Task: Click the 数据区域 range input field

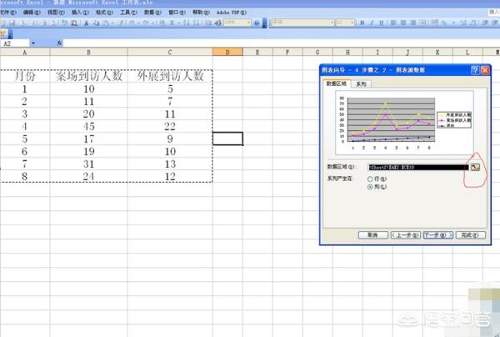Action: coord(417,167)
